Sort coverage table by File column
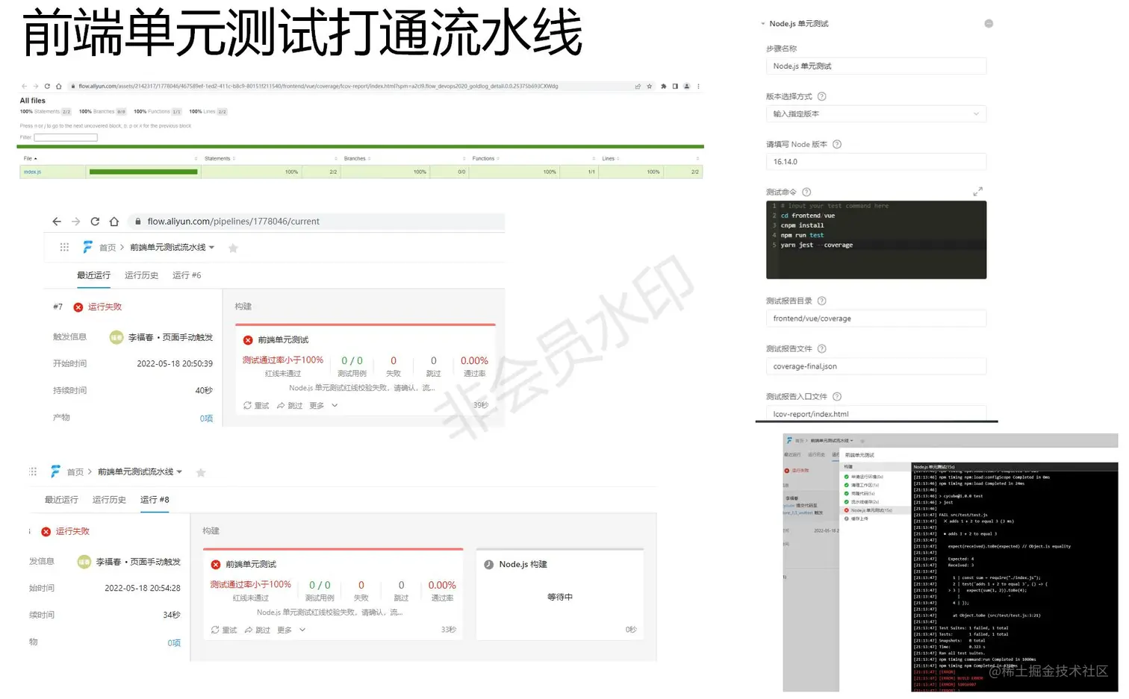The width and height of the screenshot is (1129, 699). (x=30, y=158)
